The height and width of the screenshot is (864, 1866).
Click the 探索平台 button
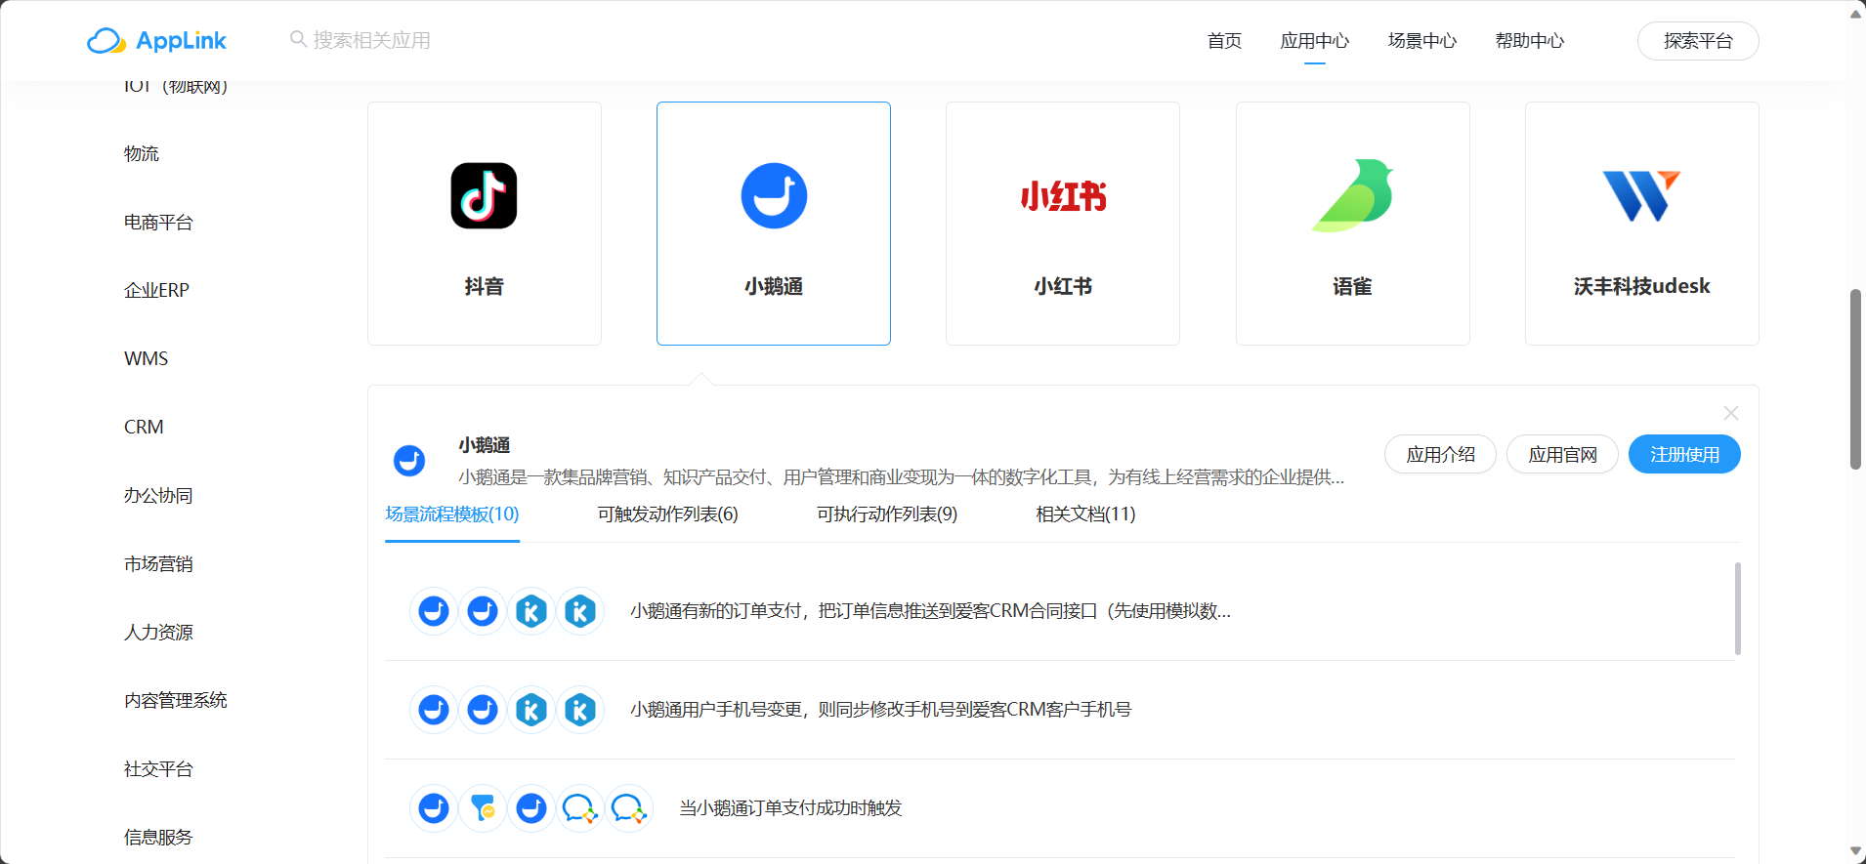click(1698, 41)
